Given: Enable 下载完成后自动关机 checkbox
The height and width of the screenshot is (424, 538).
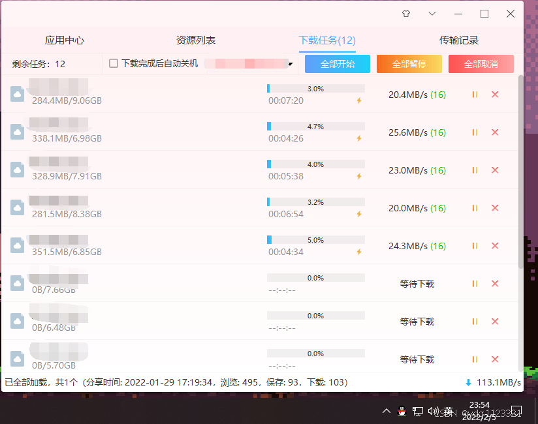Looking at the screenshot, I should 114,63.
